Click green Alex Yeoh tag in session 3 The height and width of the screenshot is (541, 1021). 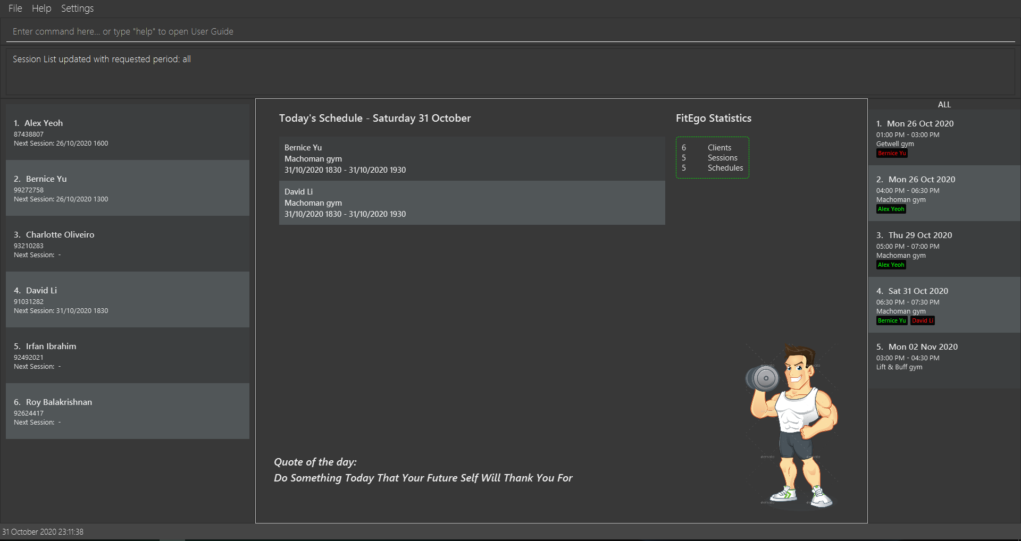(x=891, y=265)
